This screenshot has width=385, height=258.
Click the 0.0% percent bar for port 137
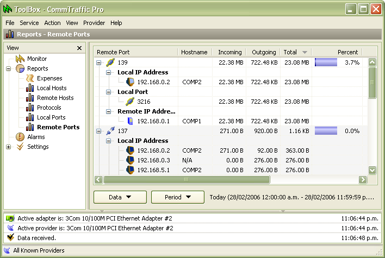[x=326, y=131]
